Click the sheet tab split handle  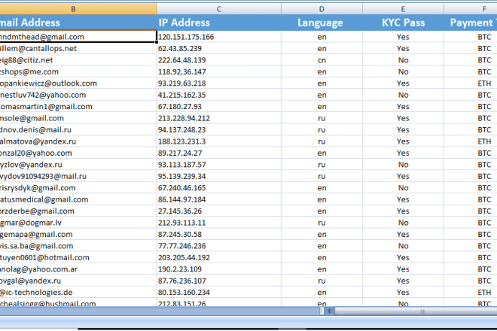tap(322, 311)
